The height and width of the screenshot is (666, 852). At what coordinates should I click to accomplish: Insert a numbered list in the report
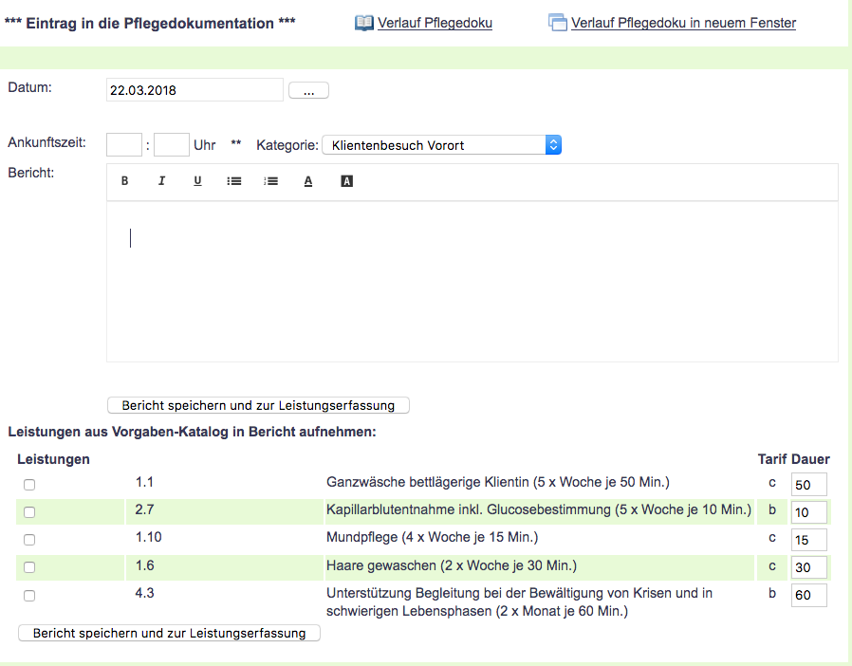[271, 181]
